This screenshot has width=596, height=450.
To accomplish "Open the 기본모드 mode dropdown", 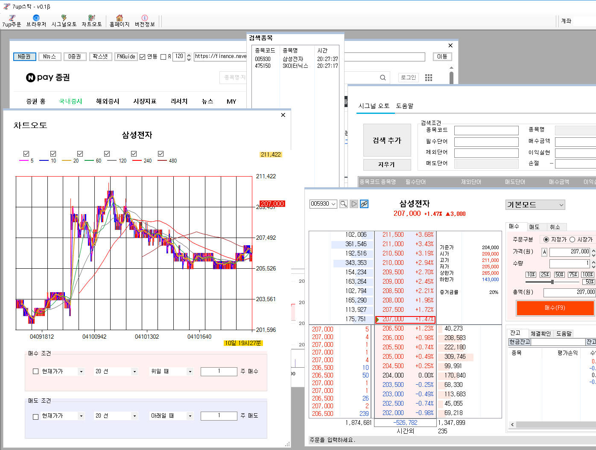I will (x=535, y=205).
